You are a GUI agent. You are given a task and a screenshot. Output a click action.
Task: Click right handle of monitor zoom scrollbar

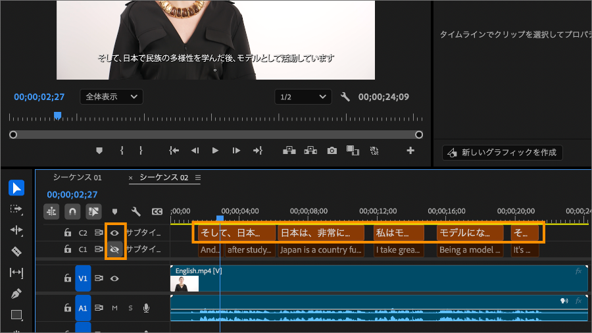tap(419, 135)
